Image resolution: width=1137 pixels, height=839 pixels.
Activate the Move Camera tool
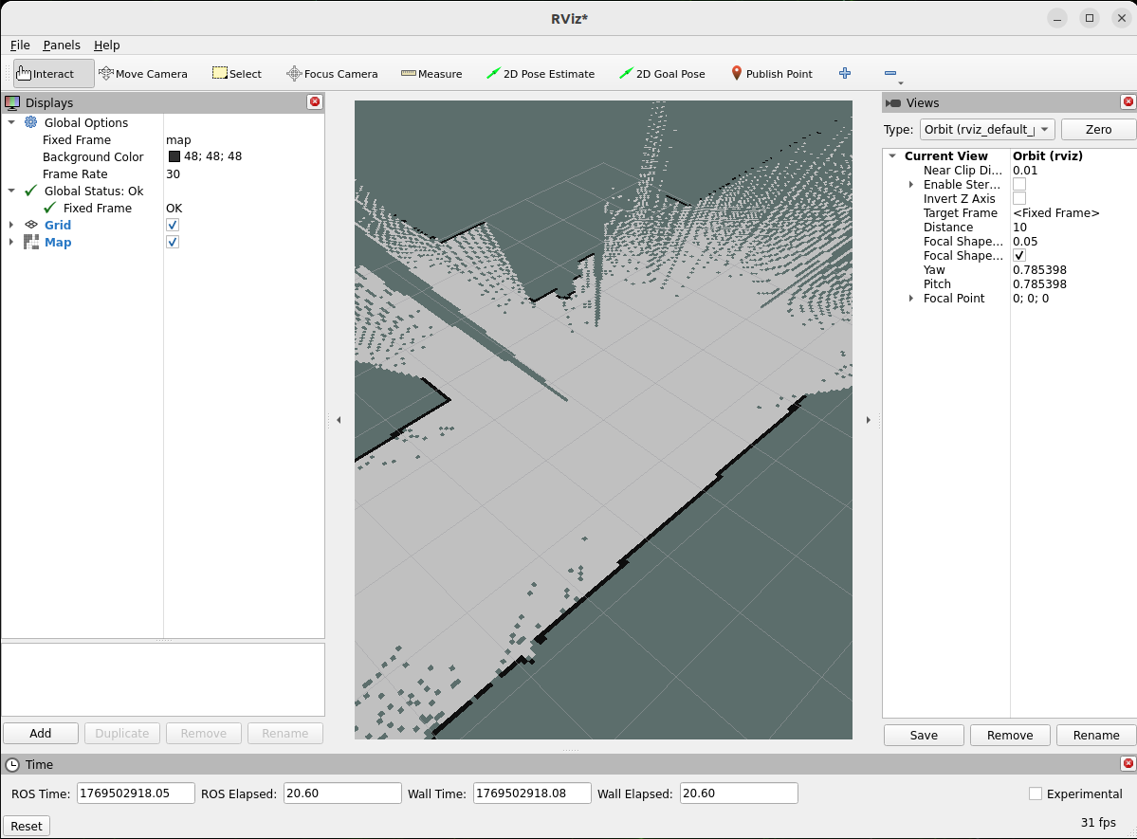coord(142,74)
